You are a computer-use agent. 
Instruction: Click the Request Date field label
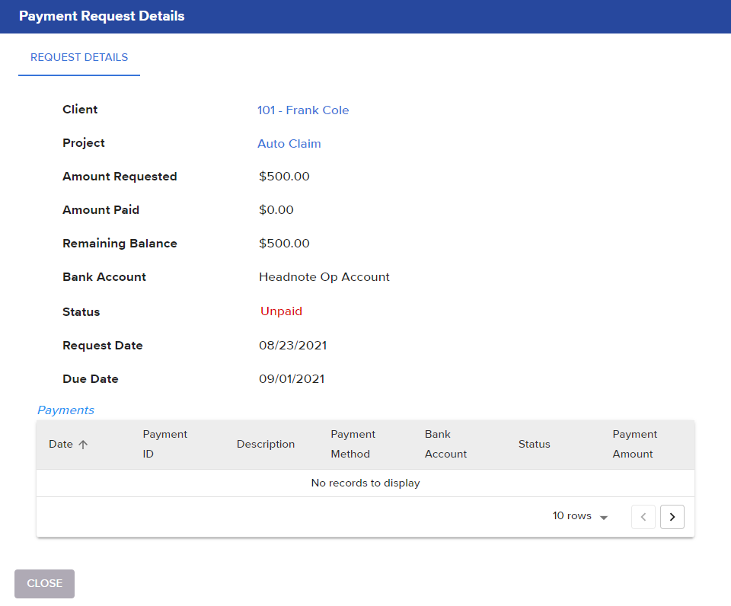[x=103, y=346]
